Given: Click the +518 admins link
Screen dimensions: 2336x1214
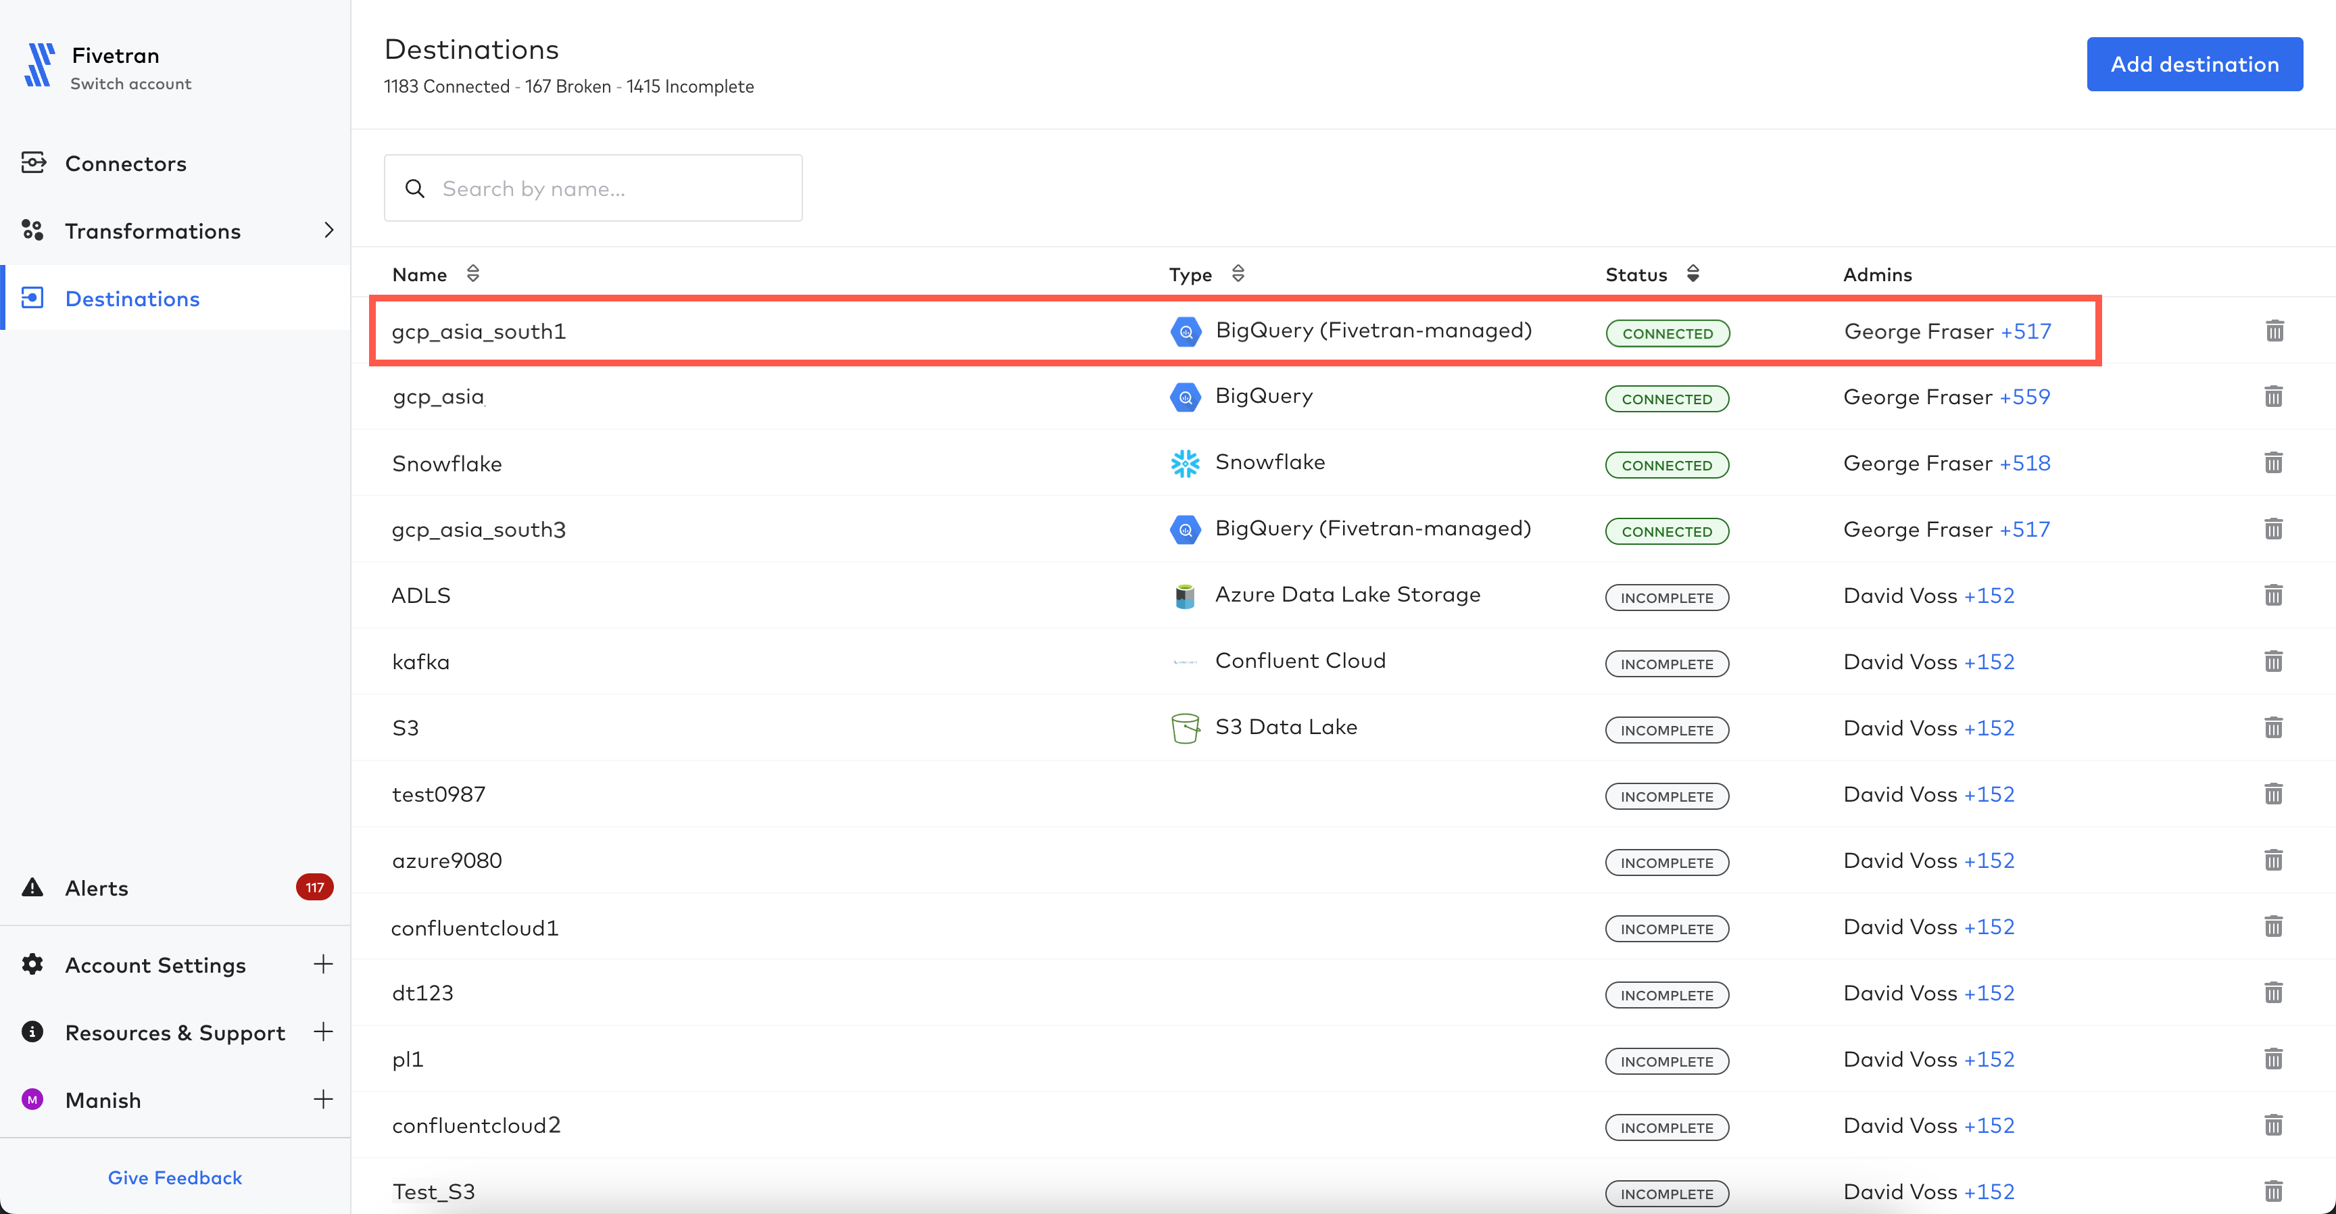Looking at the screenshot, I should (2024, 463).
